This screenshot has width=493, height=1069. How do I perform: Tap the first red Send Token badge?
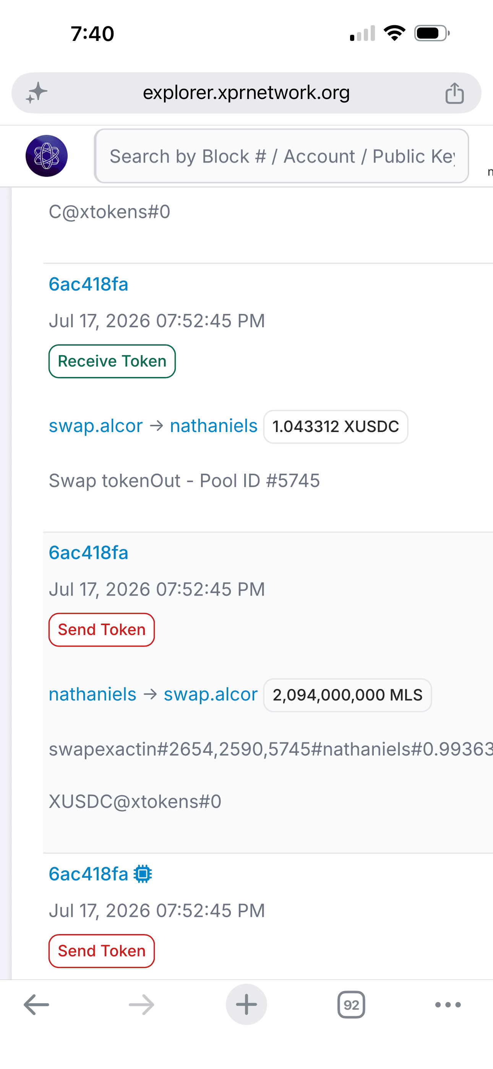coord(102,630)
